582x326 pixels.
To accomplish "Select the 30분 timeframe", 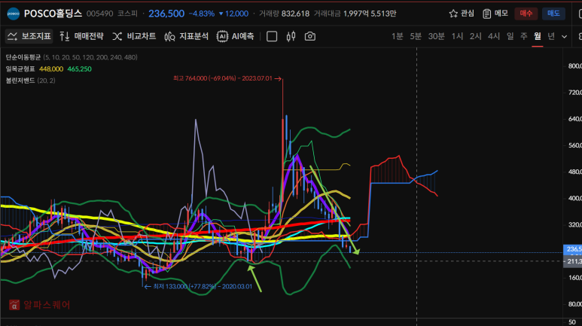I will click(x=436, y=36).
